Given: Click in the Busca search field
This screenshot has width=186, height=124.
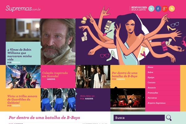Looking at the screenshot, I should (x=139, y=118).
